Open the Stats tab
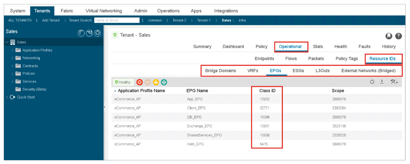The image size is (410, 164). [x=318, y=46]
